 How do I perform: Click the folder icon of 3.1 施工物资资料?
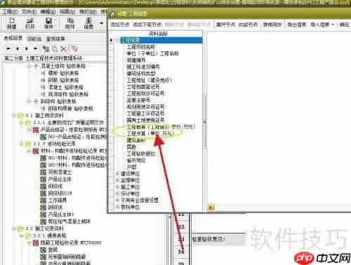20,116
